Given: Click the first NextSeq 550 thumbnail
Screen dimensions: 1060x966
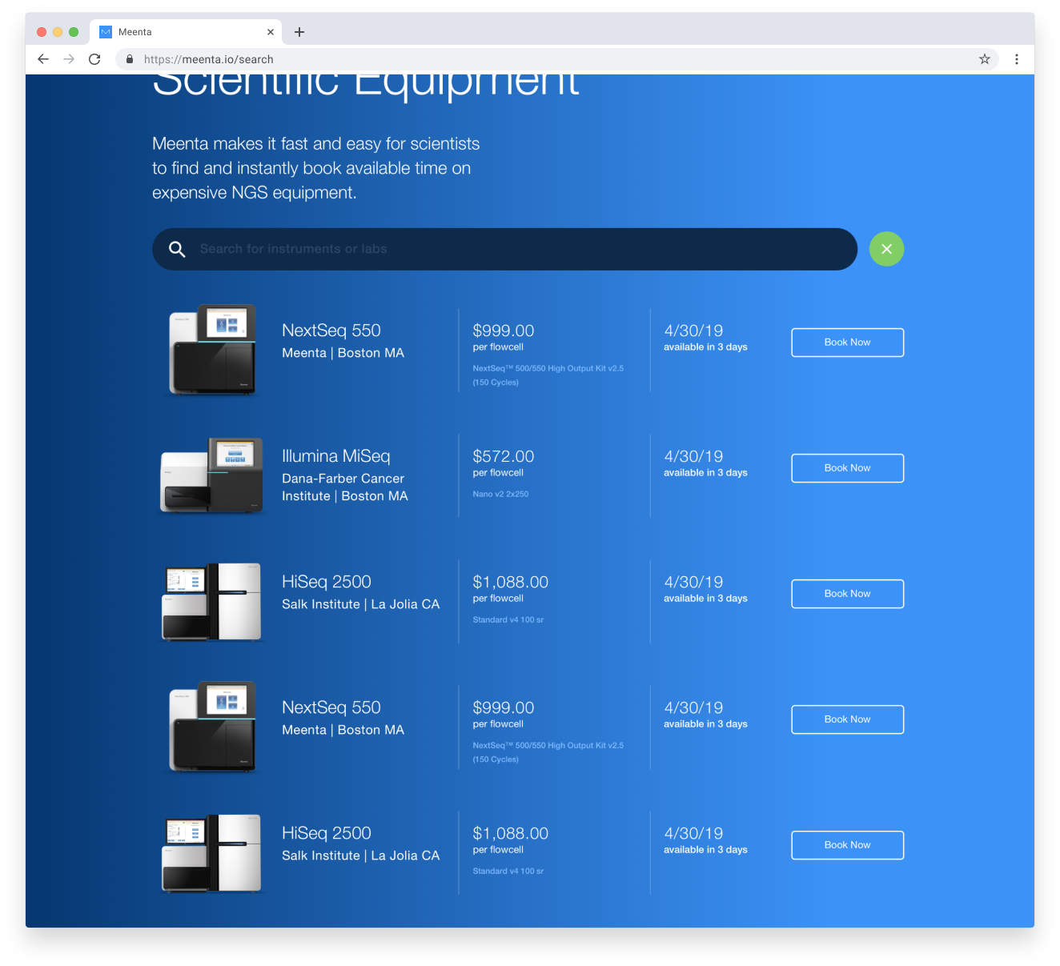Looking at the screenshot, I should (x=212, y=350).
